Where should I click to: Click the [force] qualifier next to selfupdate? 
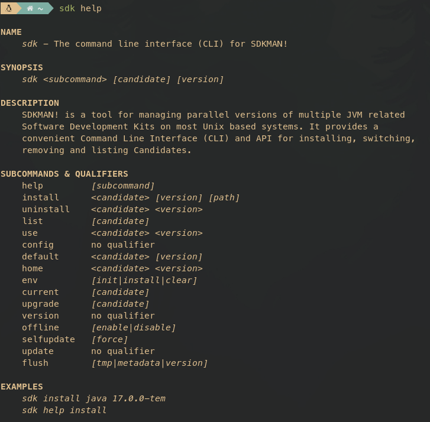[109, 339]
